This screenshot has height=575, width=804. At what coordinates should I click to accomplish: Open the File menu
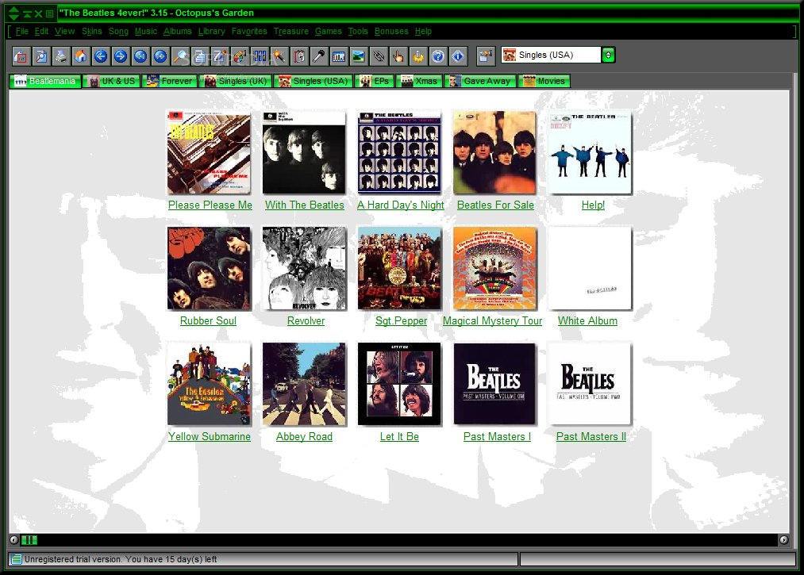(x=22, y=31)
